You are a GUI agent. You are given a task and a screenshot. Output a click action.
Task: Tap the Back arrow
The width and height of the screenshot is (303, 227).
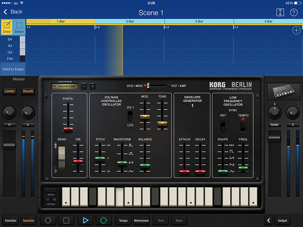[x=5, y=12]
